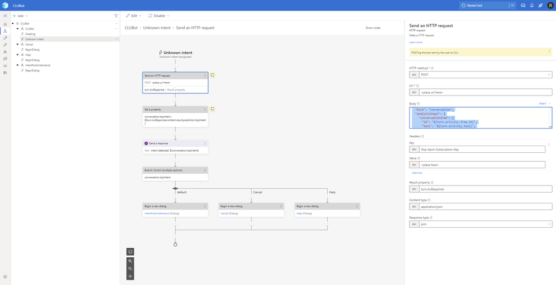Click sticky note icon beside Send an HTTP request node
The width and height of the screenshot is (556, 285).
(213, 75)
